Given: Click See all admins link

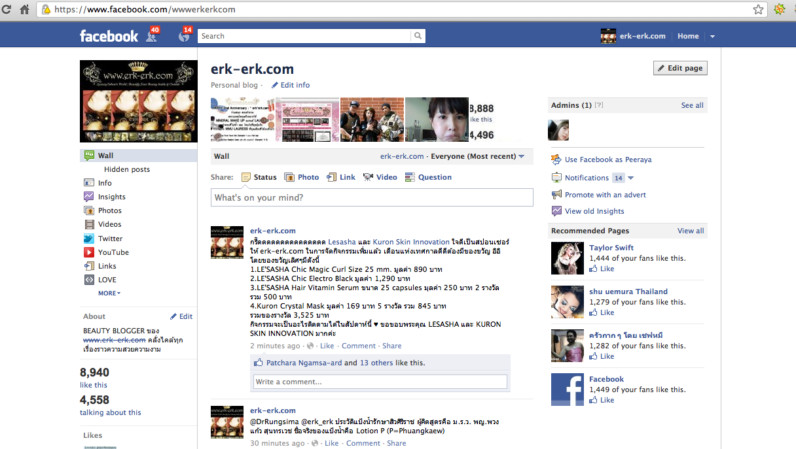Looking at the screenshot, I should (693, 105).
